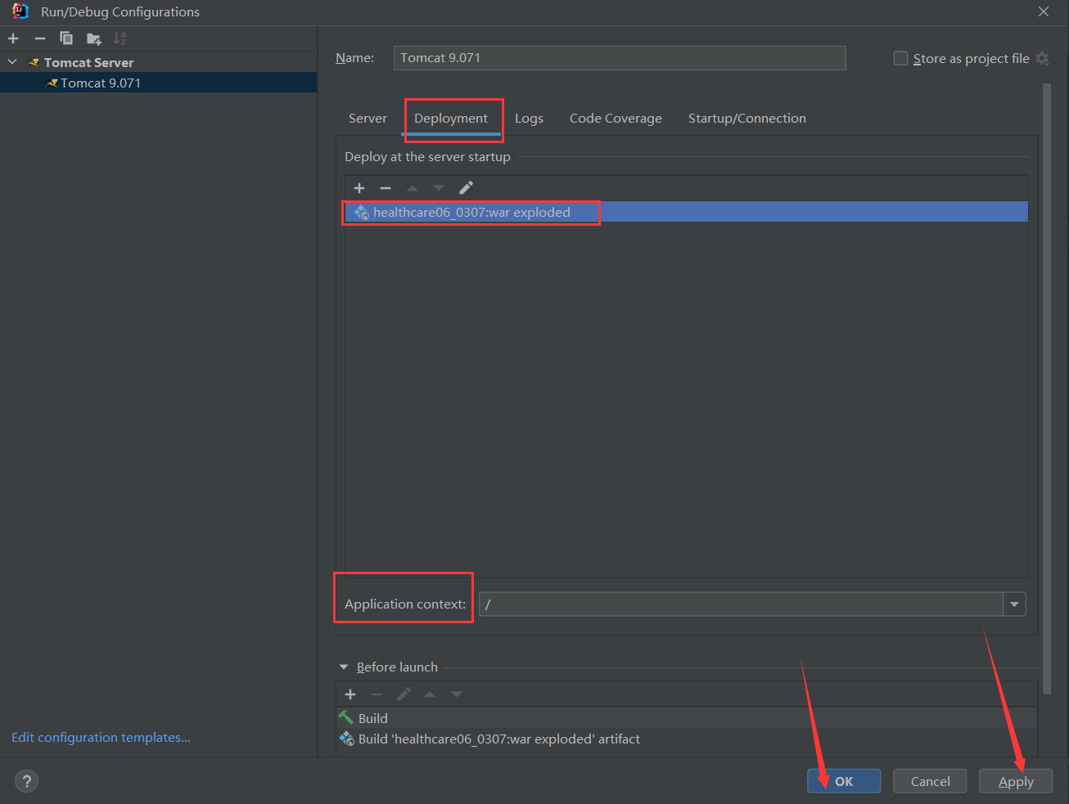Open the Startup/Connection tab
Image resolution: width=1069 pixels, height=804 pixels.
(x=747, y=119)
